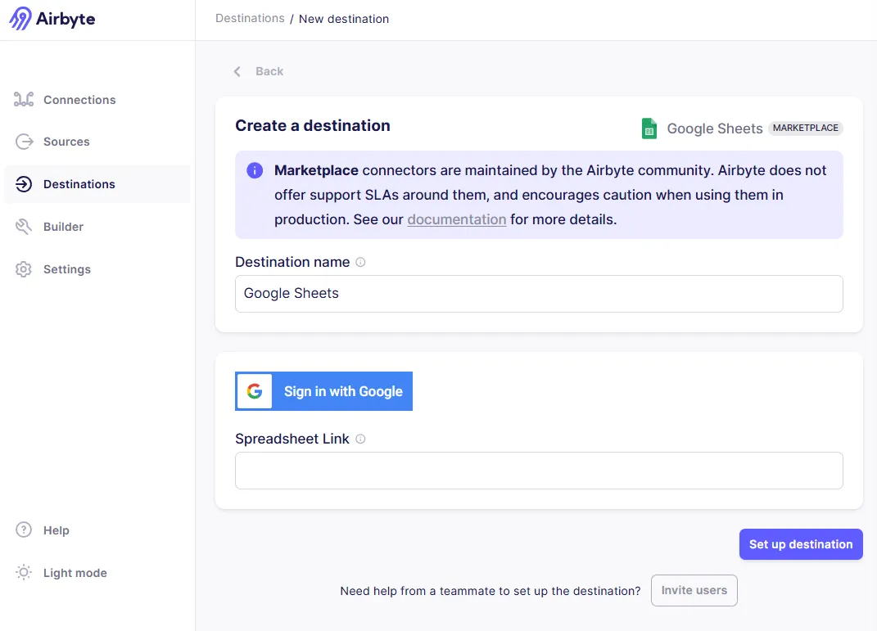Screen dimensions: 877x631
Task: Click the Destination name label
Action: tap(292, 262)
